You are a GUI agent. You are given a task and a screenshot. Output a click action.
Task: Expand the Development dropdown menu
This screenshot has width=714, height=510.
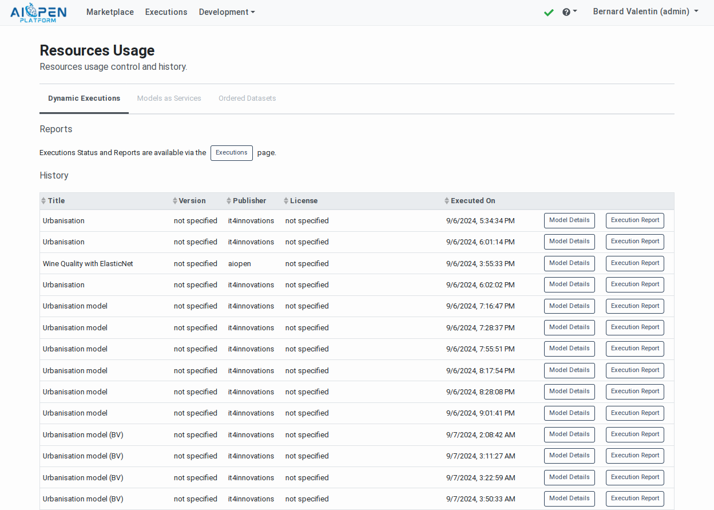point(227,12)
